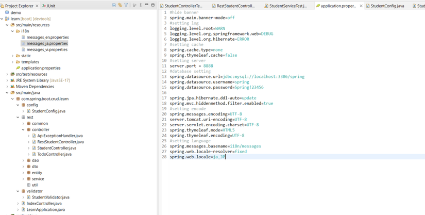Collapse com.spring.boot.crud.learn package
Viewport: 425px width, 215px height.
(12, 99)
